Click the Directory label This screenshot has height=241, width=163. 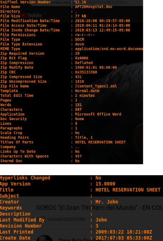(10, 11)
